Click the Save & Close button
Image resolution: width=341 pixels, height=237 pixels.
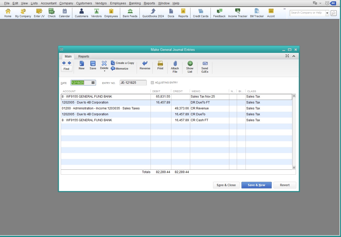[226, 185]
